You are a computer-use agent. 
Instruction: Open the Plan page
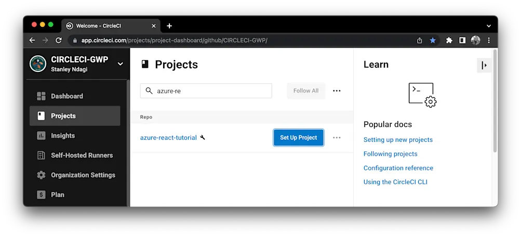click(x=75, y=195)
